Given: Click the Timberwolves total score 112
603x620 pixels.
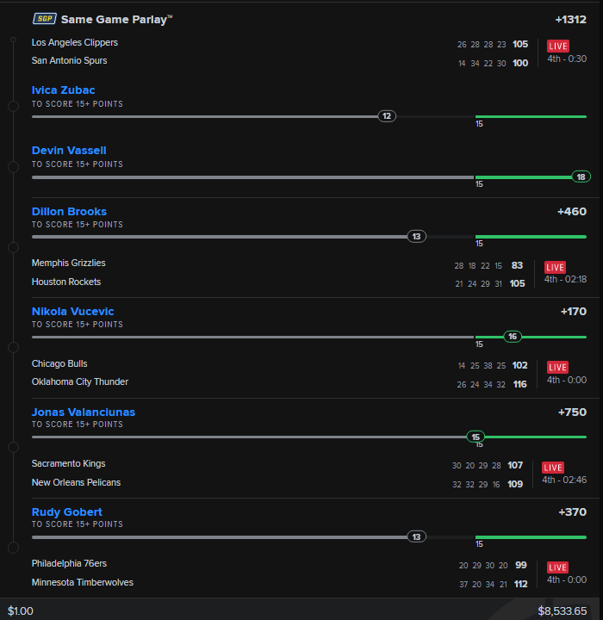Looking at the screenshot, I should tap(520, 584).
